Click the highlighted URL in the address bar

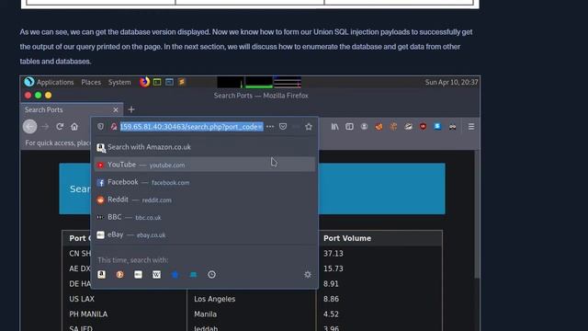pos(192,127)
